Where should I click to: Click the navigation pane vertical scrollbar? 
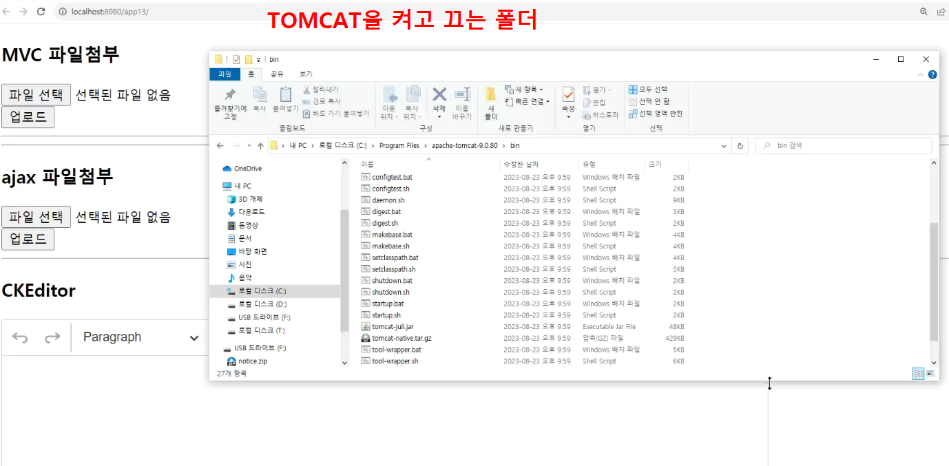pos(345,271)
